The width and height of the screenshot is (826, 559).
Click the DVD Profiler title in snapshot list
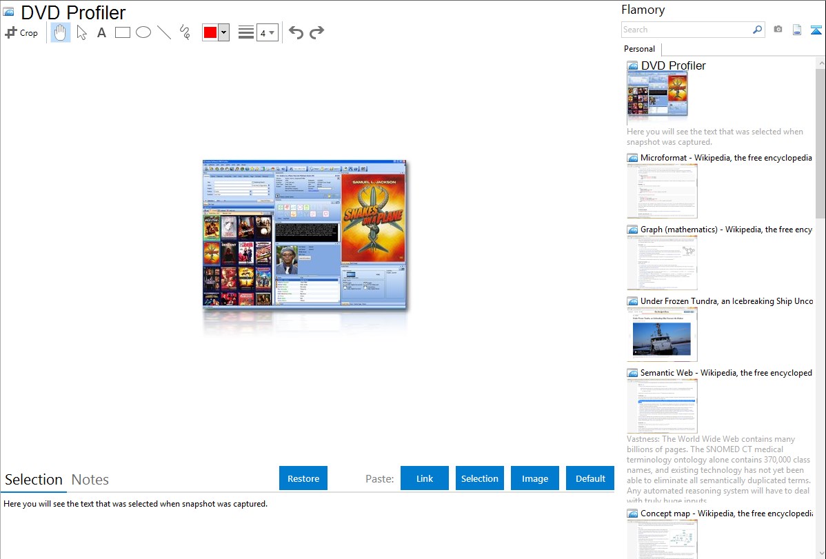click(x=673, y=66)
